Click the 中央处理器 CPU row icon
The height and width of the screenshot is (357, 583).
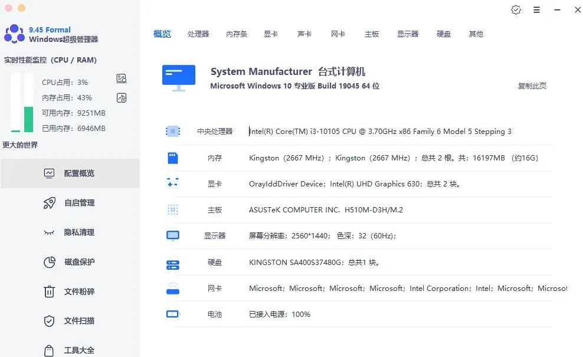coord(173,131)
